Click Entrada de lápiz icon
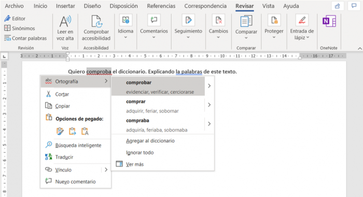The image size is (363, 197). 302,20
